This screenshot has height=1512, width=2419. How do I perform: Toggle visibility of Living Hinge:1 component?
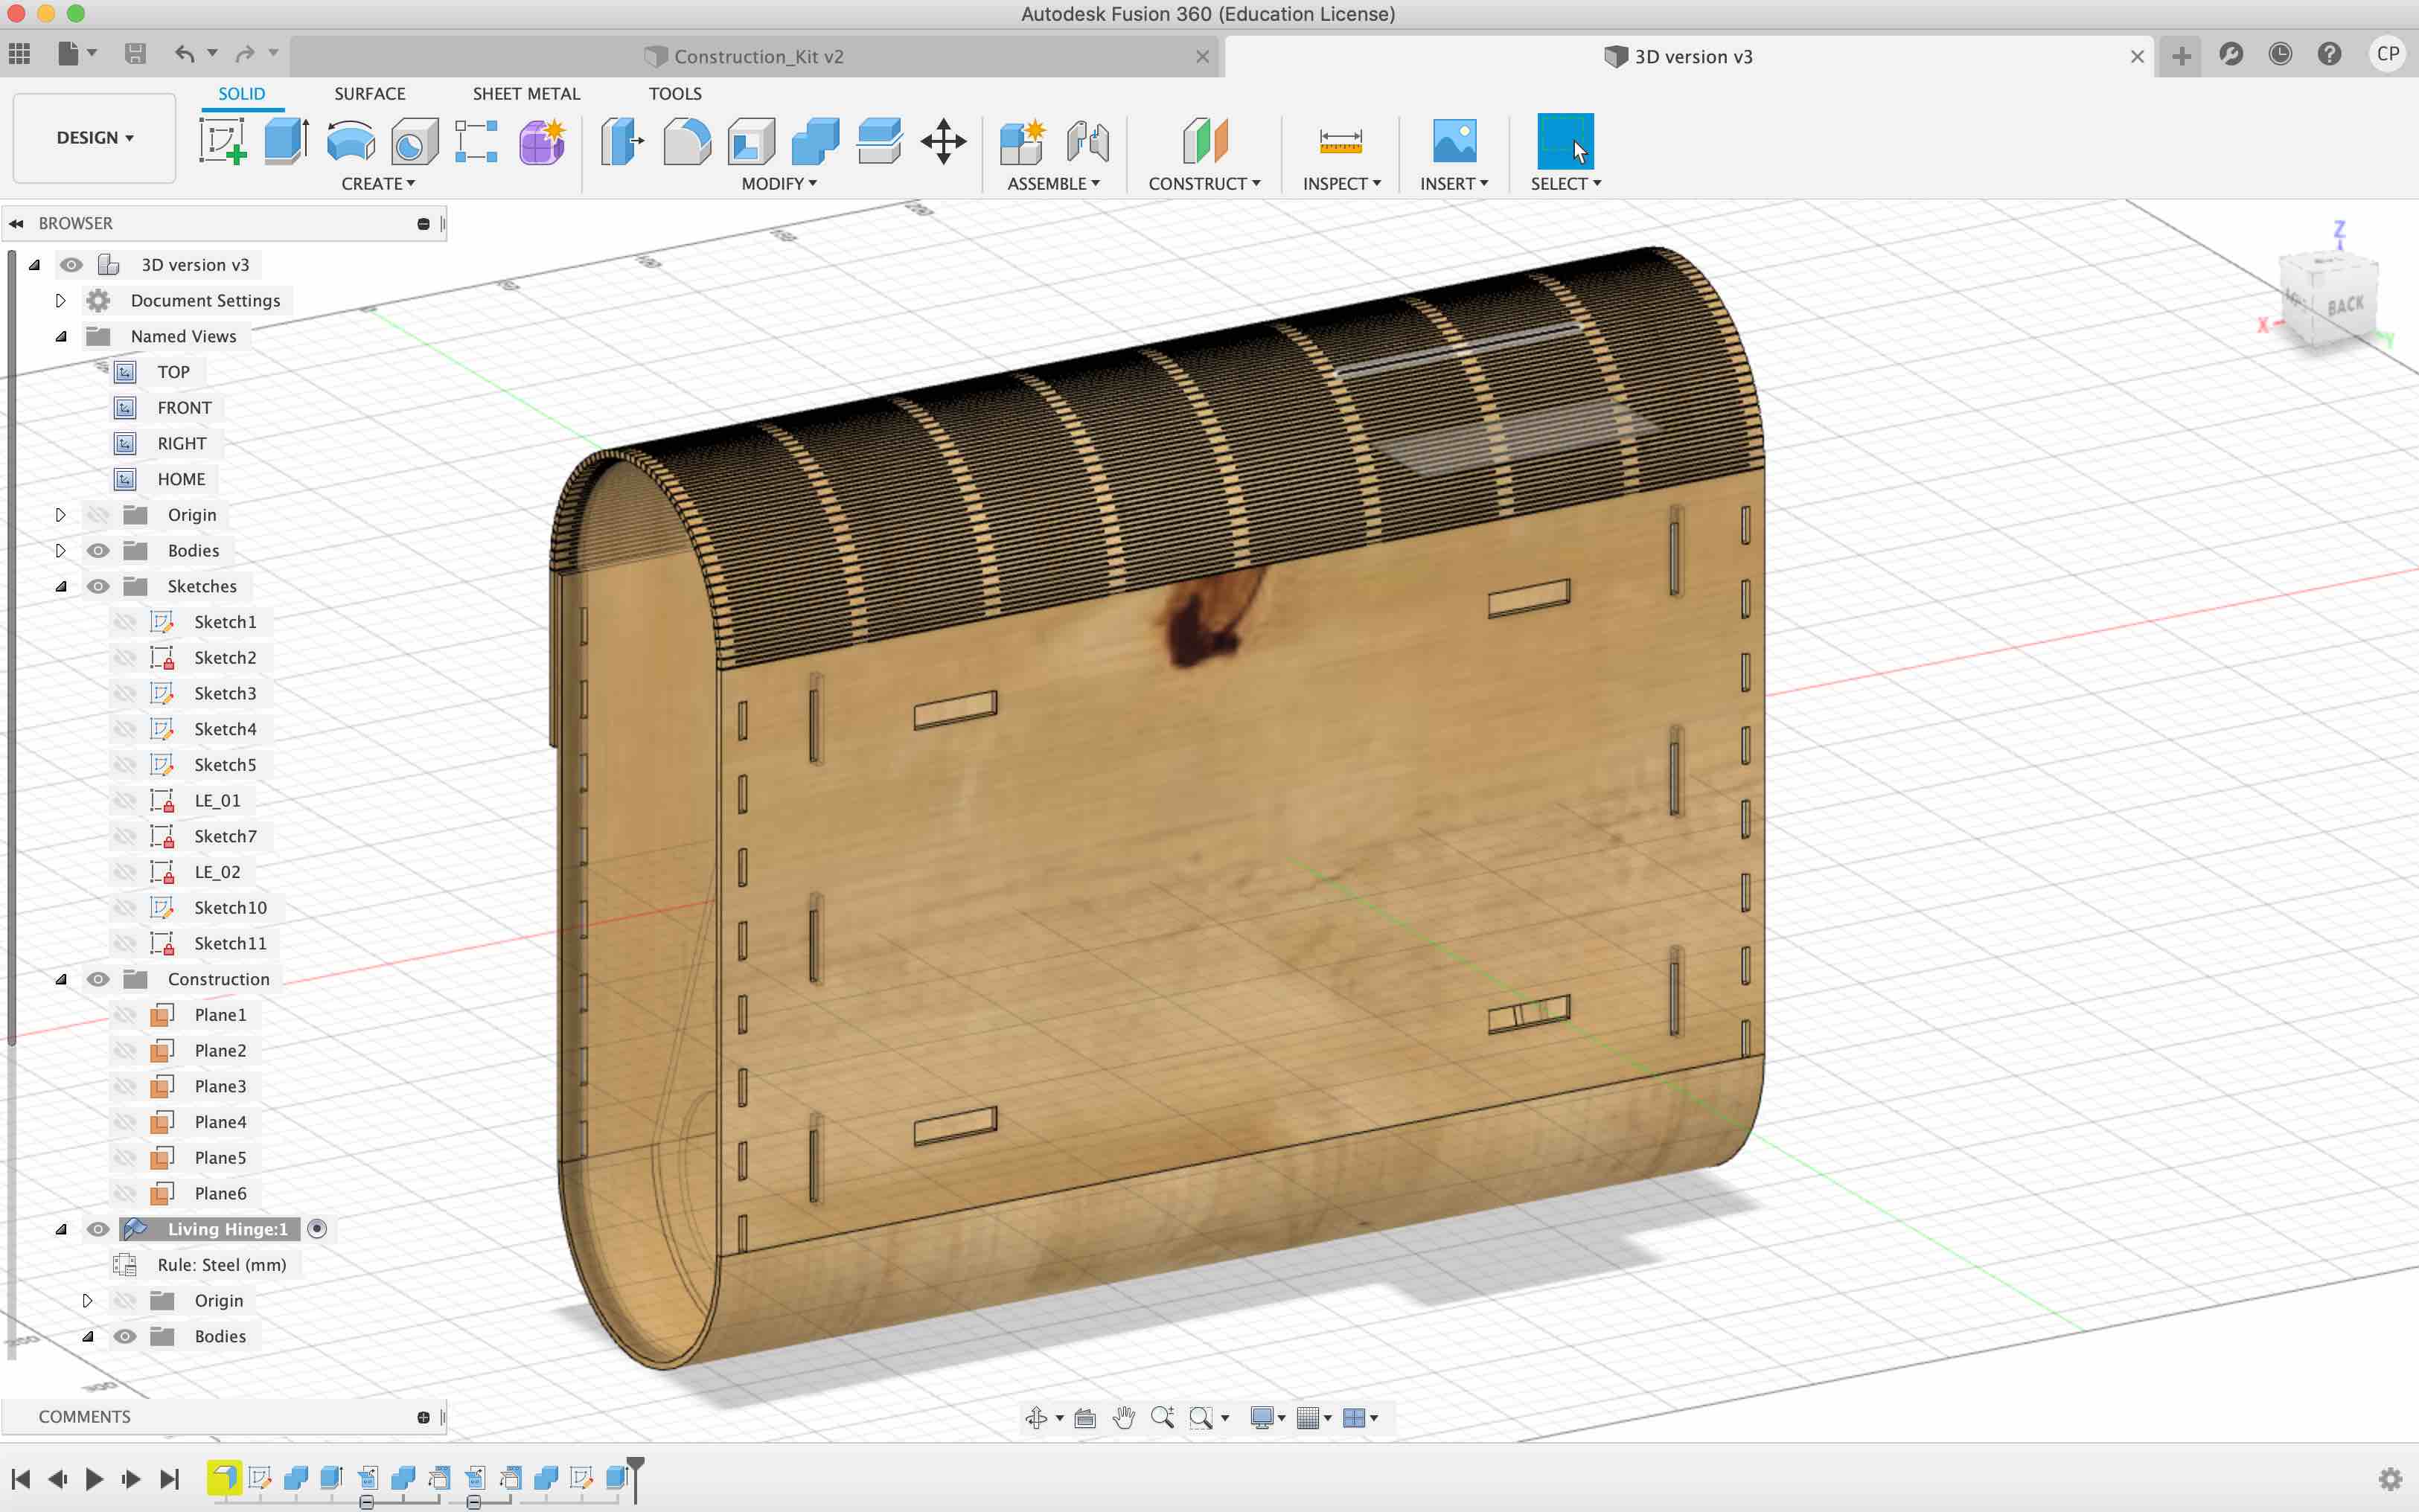tap(98, 1229)
